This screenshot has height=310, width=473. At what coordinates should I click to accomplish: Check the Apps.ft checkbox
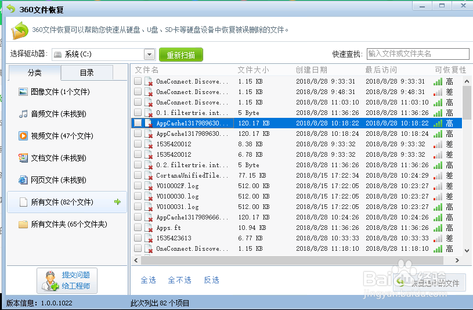click(138, 228)
